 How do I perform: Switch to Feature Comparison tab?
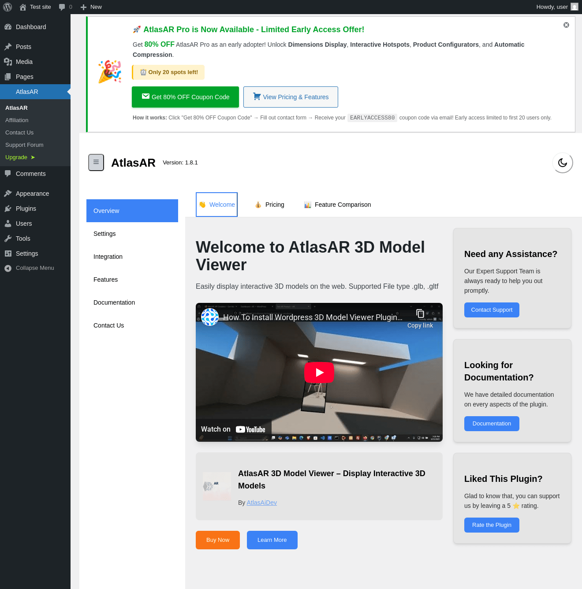(337, 205)
